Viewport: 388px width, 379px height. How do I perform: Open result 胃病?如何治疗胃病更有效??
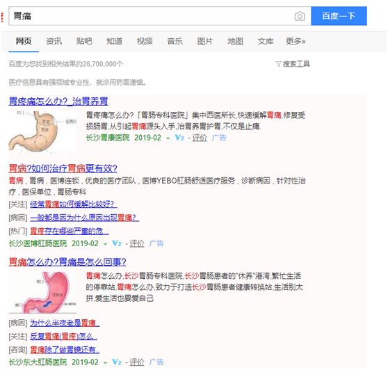click(x=63, y=168)
